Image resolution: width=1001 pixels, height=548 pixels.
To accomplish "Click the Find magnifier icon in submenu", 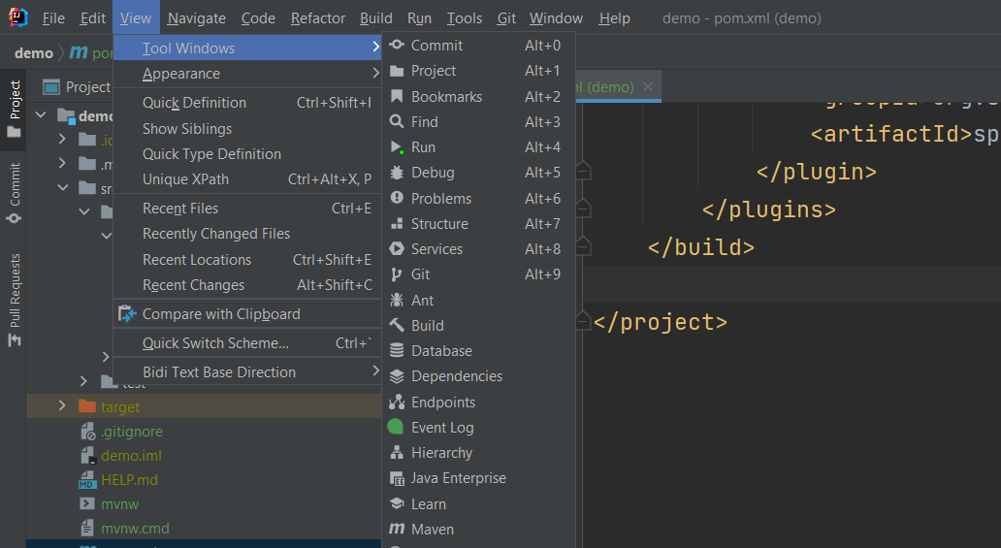I will click(397, 121).
